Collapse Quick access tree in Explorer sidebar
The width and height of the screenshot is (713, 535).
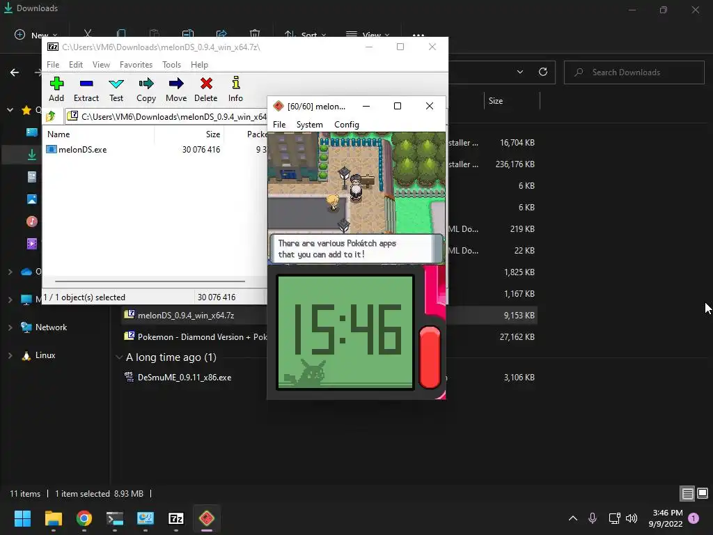pos(10,110)
